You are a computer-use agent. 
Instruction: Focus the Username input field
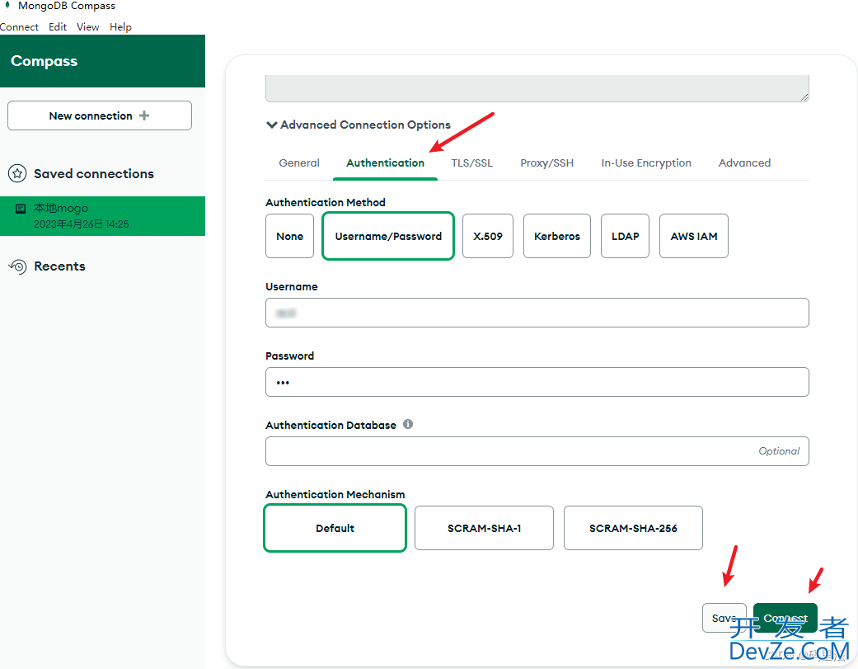coord(537,313)
